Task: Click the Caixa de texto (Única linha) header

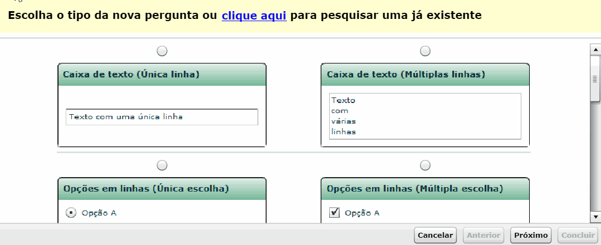Action: tap(162, 75)
